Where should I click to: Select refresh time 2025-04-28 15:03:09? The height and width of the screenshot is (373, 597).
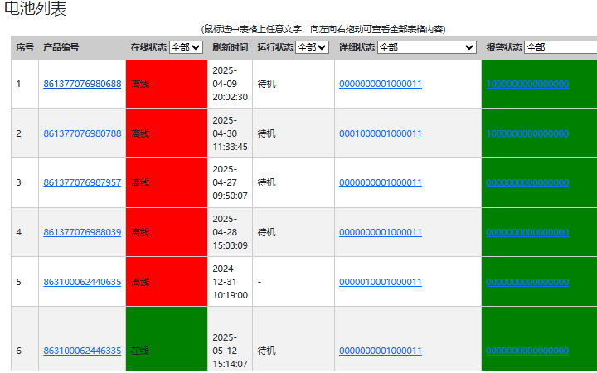pyautogui.click(x=230, y=232)
